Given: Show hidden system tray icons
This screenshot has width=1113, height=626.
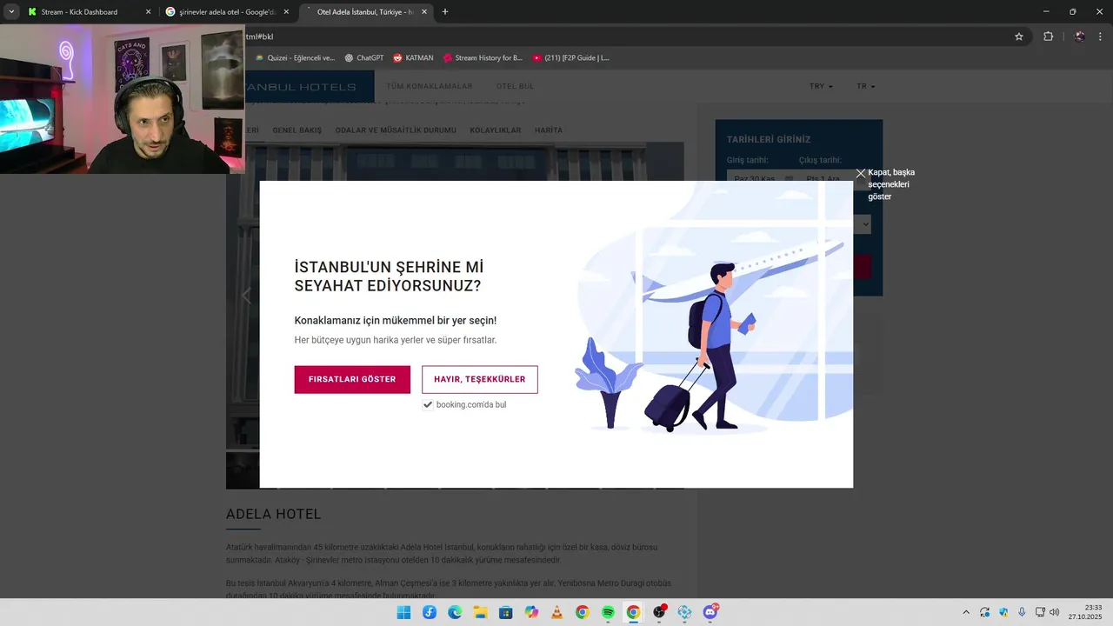Looking at the screenshot, I should pos(965,612).
